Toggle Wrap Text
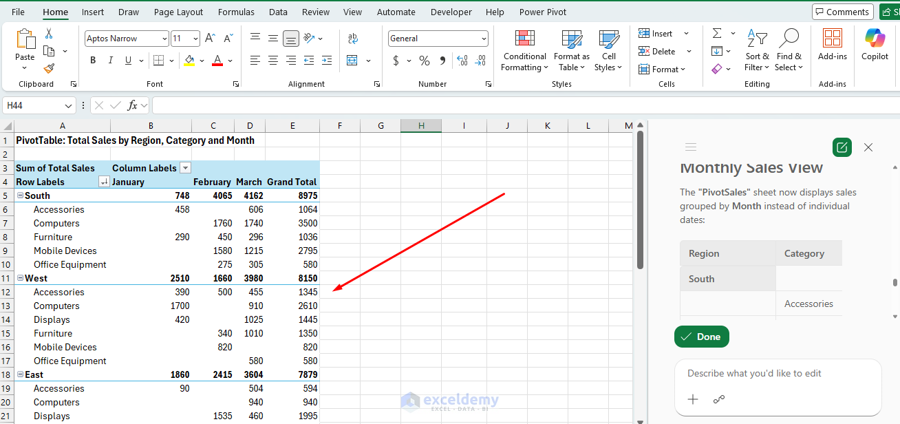Viewport: 900px width, 424px height. pos(353,39)
